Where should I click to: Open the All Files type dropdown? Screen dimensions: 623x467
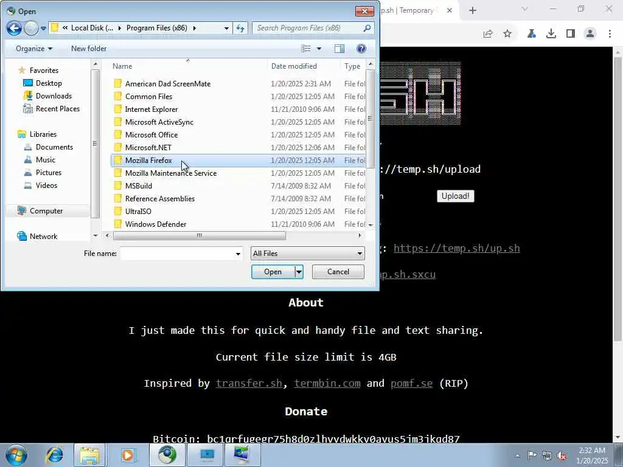pyautogui.click(x=307, y=254)
